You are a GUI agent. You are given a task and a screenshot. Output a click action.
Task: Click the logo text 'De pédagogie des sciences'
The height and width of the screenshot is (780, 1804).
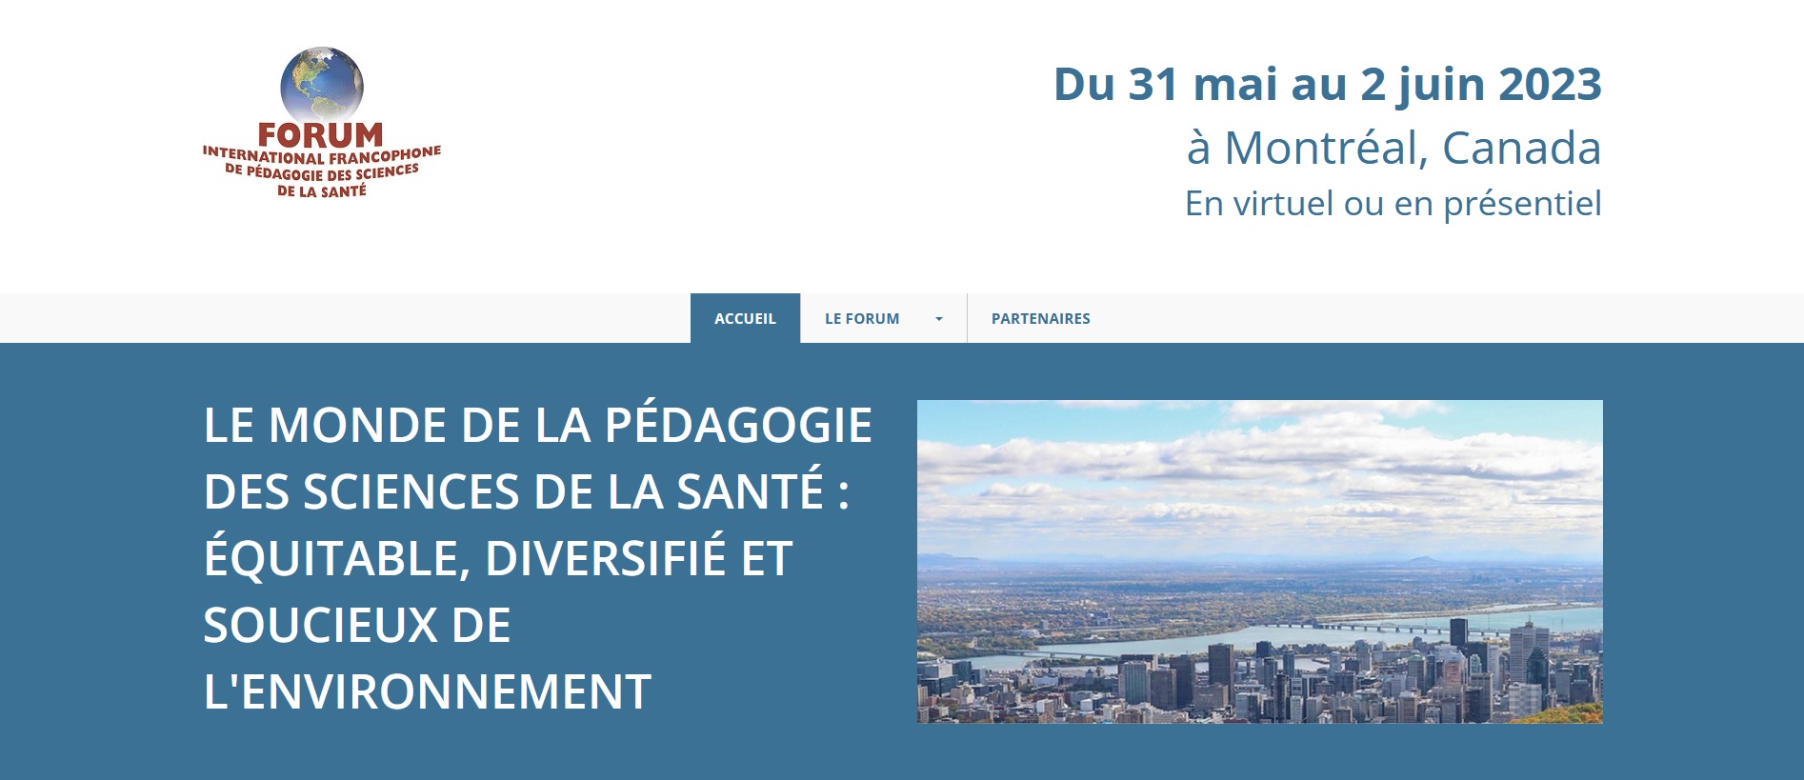point(322,173)
